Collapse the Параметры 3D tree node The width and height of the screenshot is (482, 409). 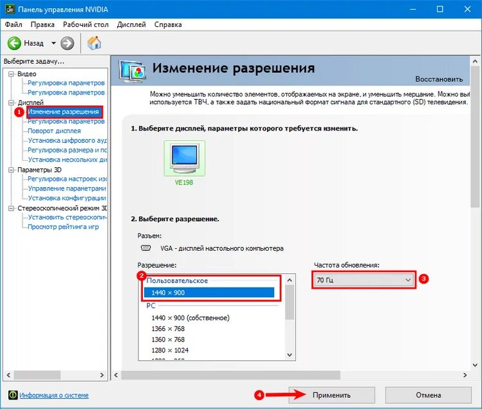pyautogui.click(x=12, y=170)
